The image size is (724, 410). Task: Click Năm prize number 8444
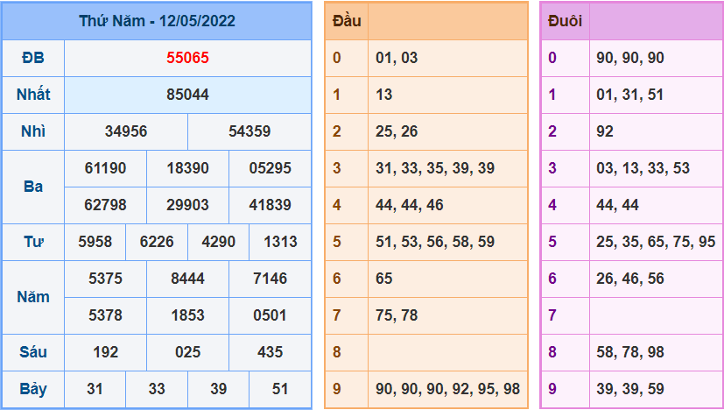pyautogui.click(x=187, y=279)
